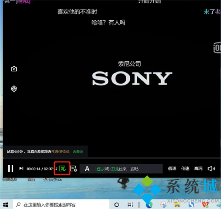
Task: Open Microsoft Edge from taskbar
Action: click(149, 205)
